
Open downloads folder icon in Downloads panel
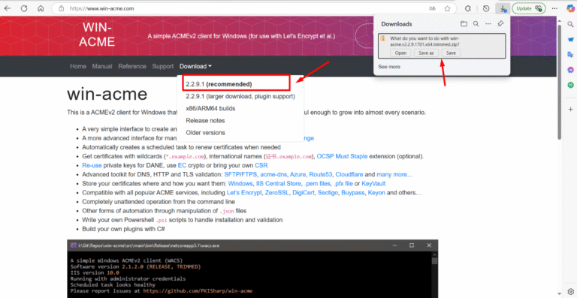(464, 24)
